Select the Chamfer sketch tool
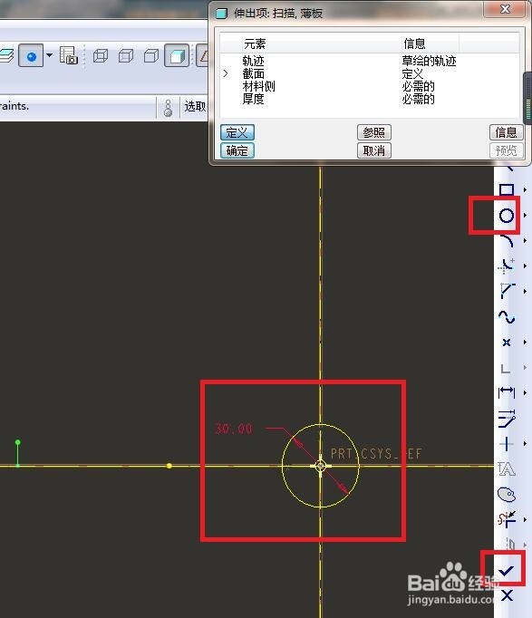 [x=507, y=291]
